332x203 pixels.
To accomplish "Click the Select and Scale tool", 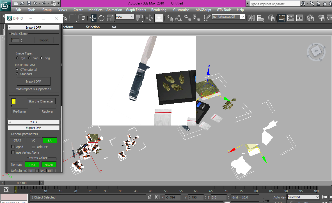I will coord(111,18).
